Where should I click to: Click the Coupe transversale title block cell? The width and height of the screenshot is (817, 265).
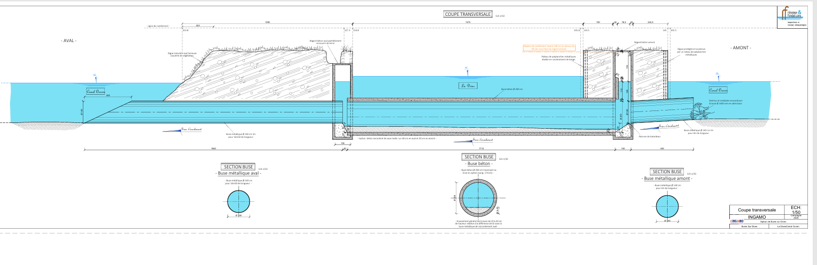tap(757, 210)
